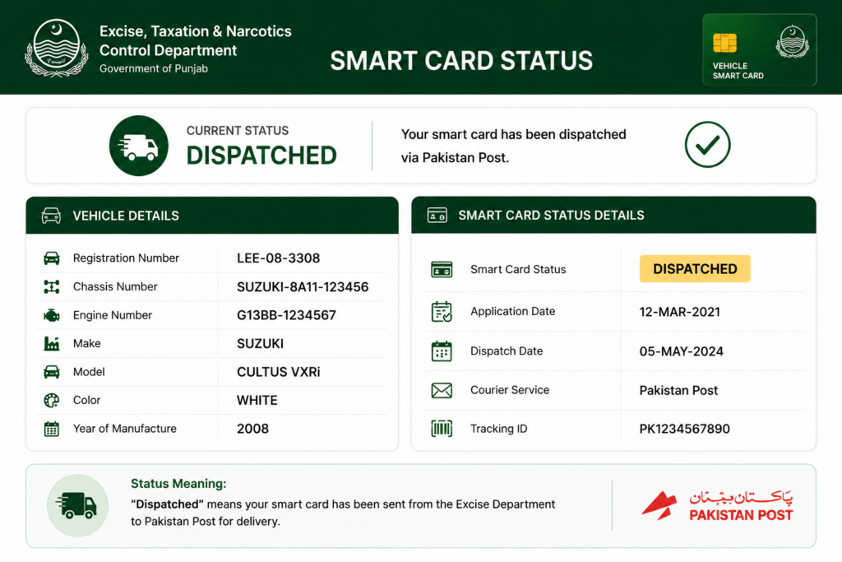The image size is (842, 562).
Task: Click the envelope icon beside Courier Service
Action: click(x=442, y=390)
